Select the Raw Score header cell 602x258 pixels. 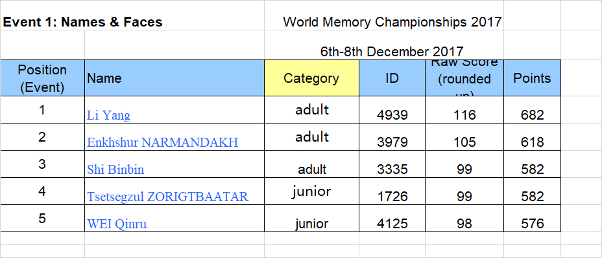pyautogui.click(x=464, y=78)
